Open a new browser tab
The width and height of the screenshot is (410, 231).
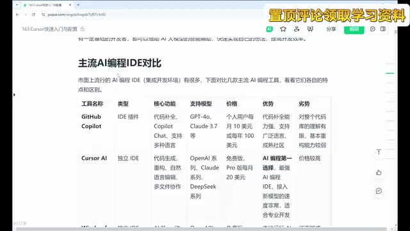78,5
